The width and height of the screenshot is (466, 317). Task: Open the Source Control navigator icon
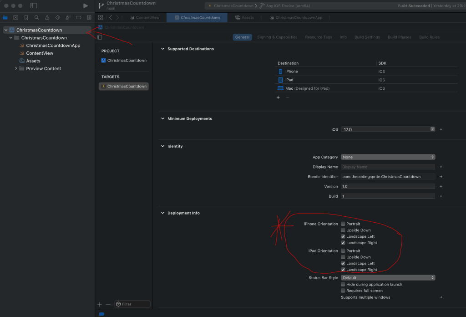pos(16,18)
